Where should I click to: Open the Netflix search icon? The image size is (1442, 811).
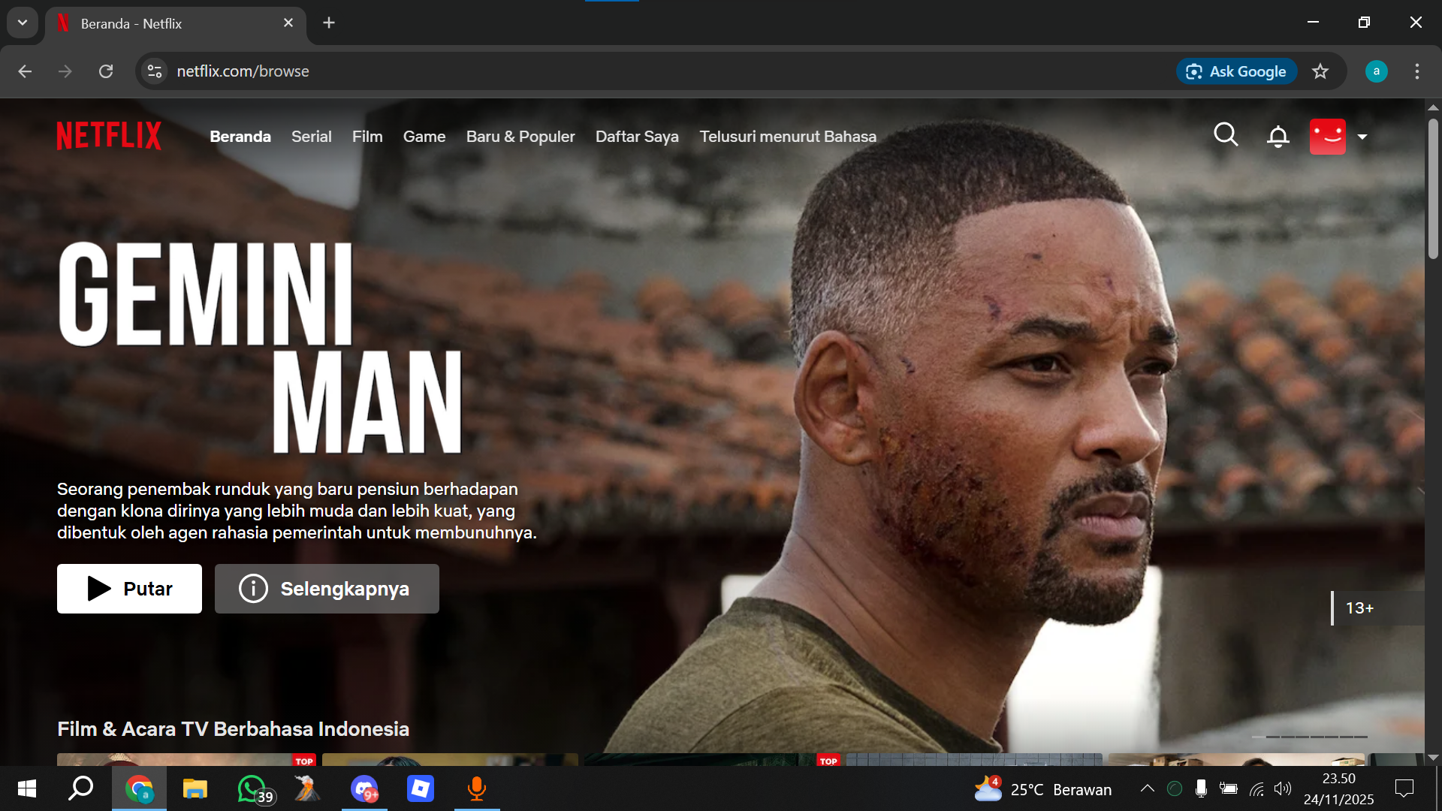[x=1226, y=135]
